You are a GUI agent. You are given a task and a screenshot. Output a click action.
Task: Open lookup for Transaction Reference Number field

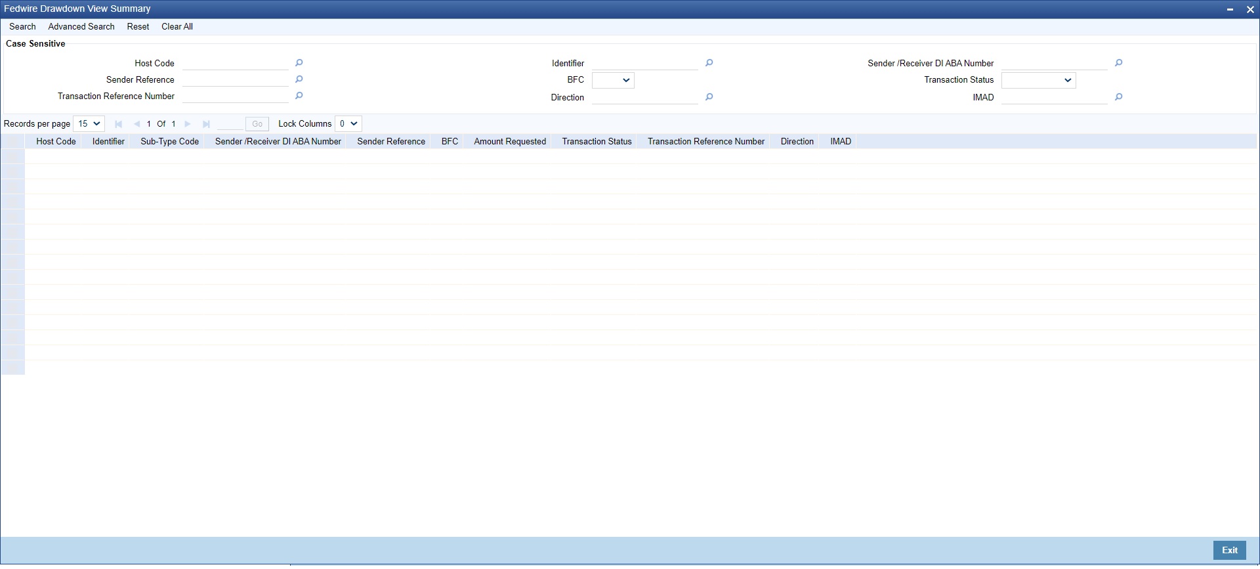point(299,96)
